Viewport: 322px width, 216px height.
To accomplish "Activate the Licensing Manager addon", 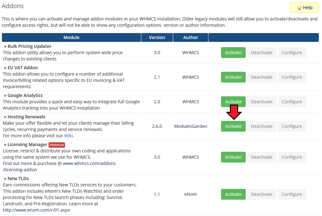I will [x=233, y=157].
